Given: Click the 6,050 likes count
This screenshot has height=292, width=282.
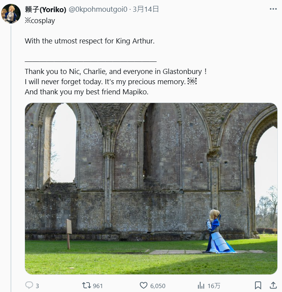Looking at the screenshot, I should (158, 286).
